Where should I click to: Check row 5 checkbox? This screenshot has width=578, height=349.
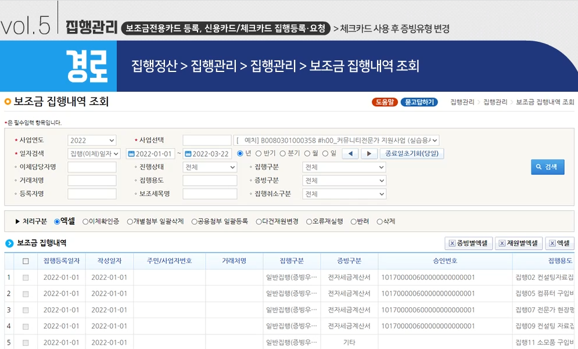click(26, 343)
